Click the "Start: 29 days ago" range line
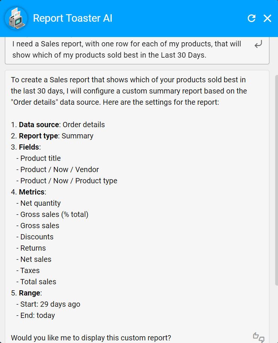This screenshot has height=343, width=278. click(x=50, y=304)
